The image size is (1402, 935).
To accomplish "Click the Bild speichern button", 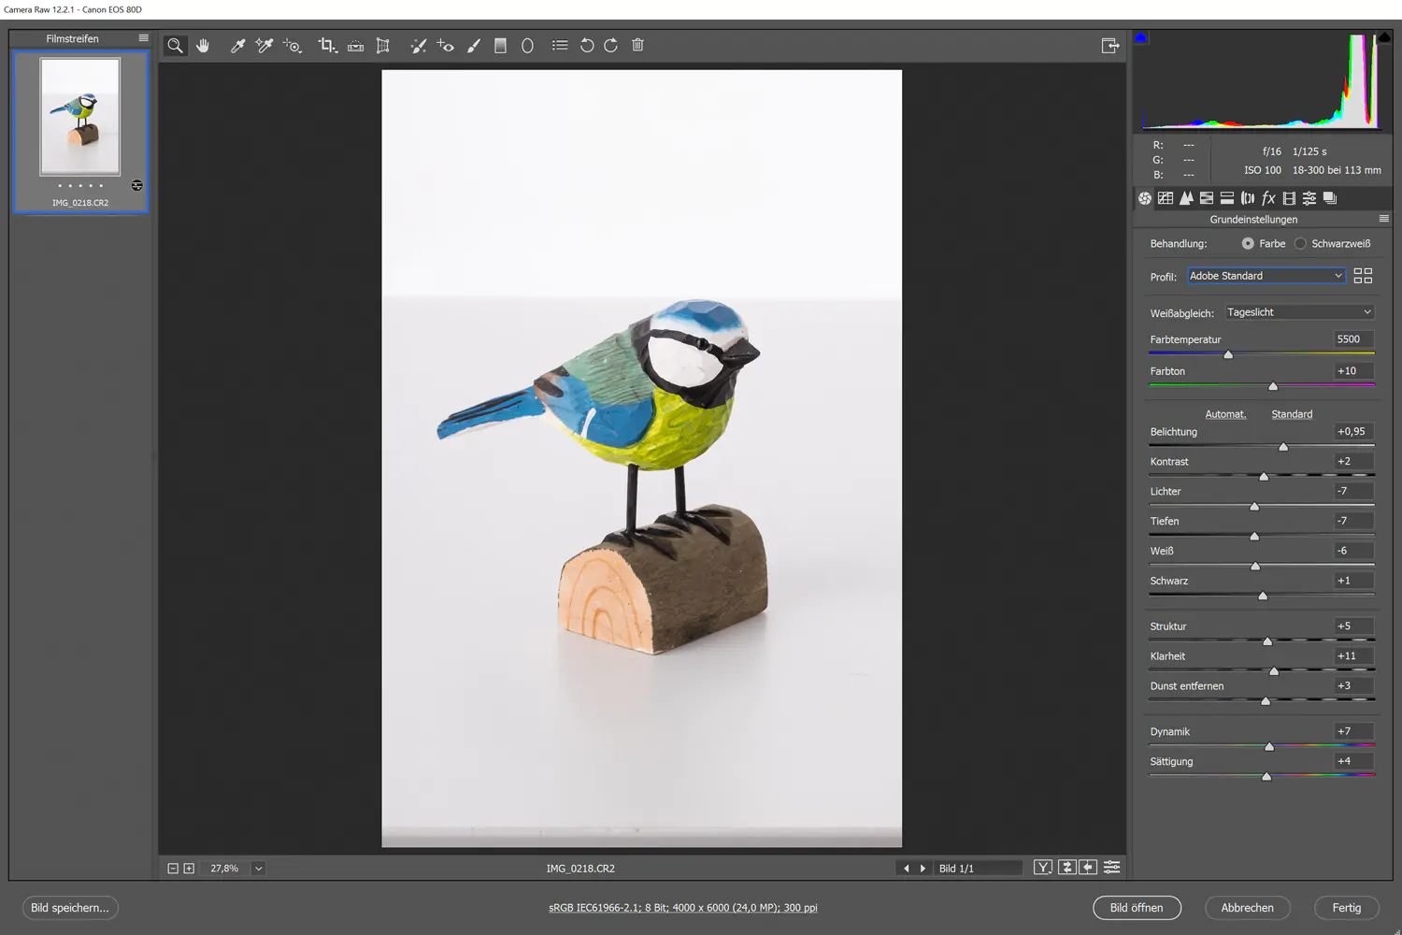I will [70, 907].
